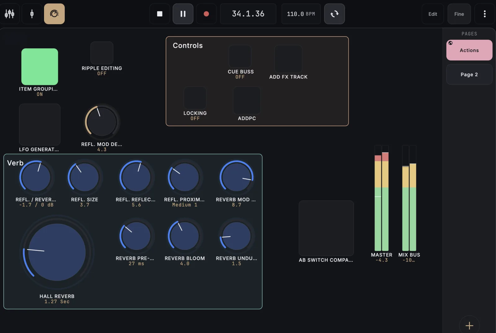Select the highlighted knob controller view icon
Screen dimensions: 496x333
[x=54, y=14]
